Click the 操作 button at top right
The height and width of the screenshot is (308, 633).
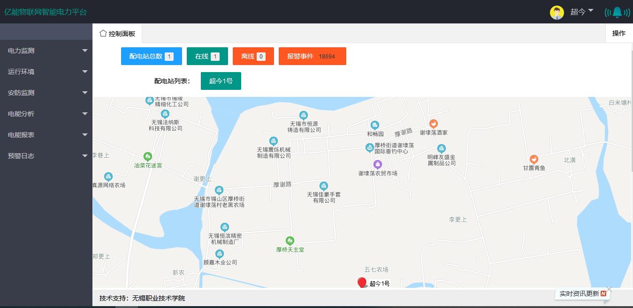point(618,33)
